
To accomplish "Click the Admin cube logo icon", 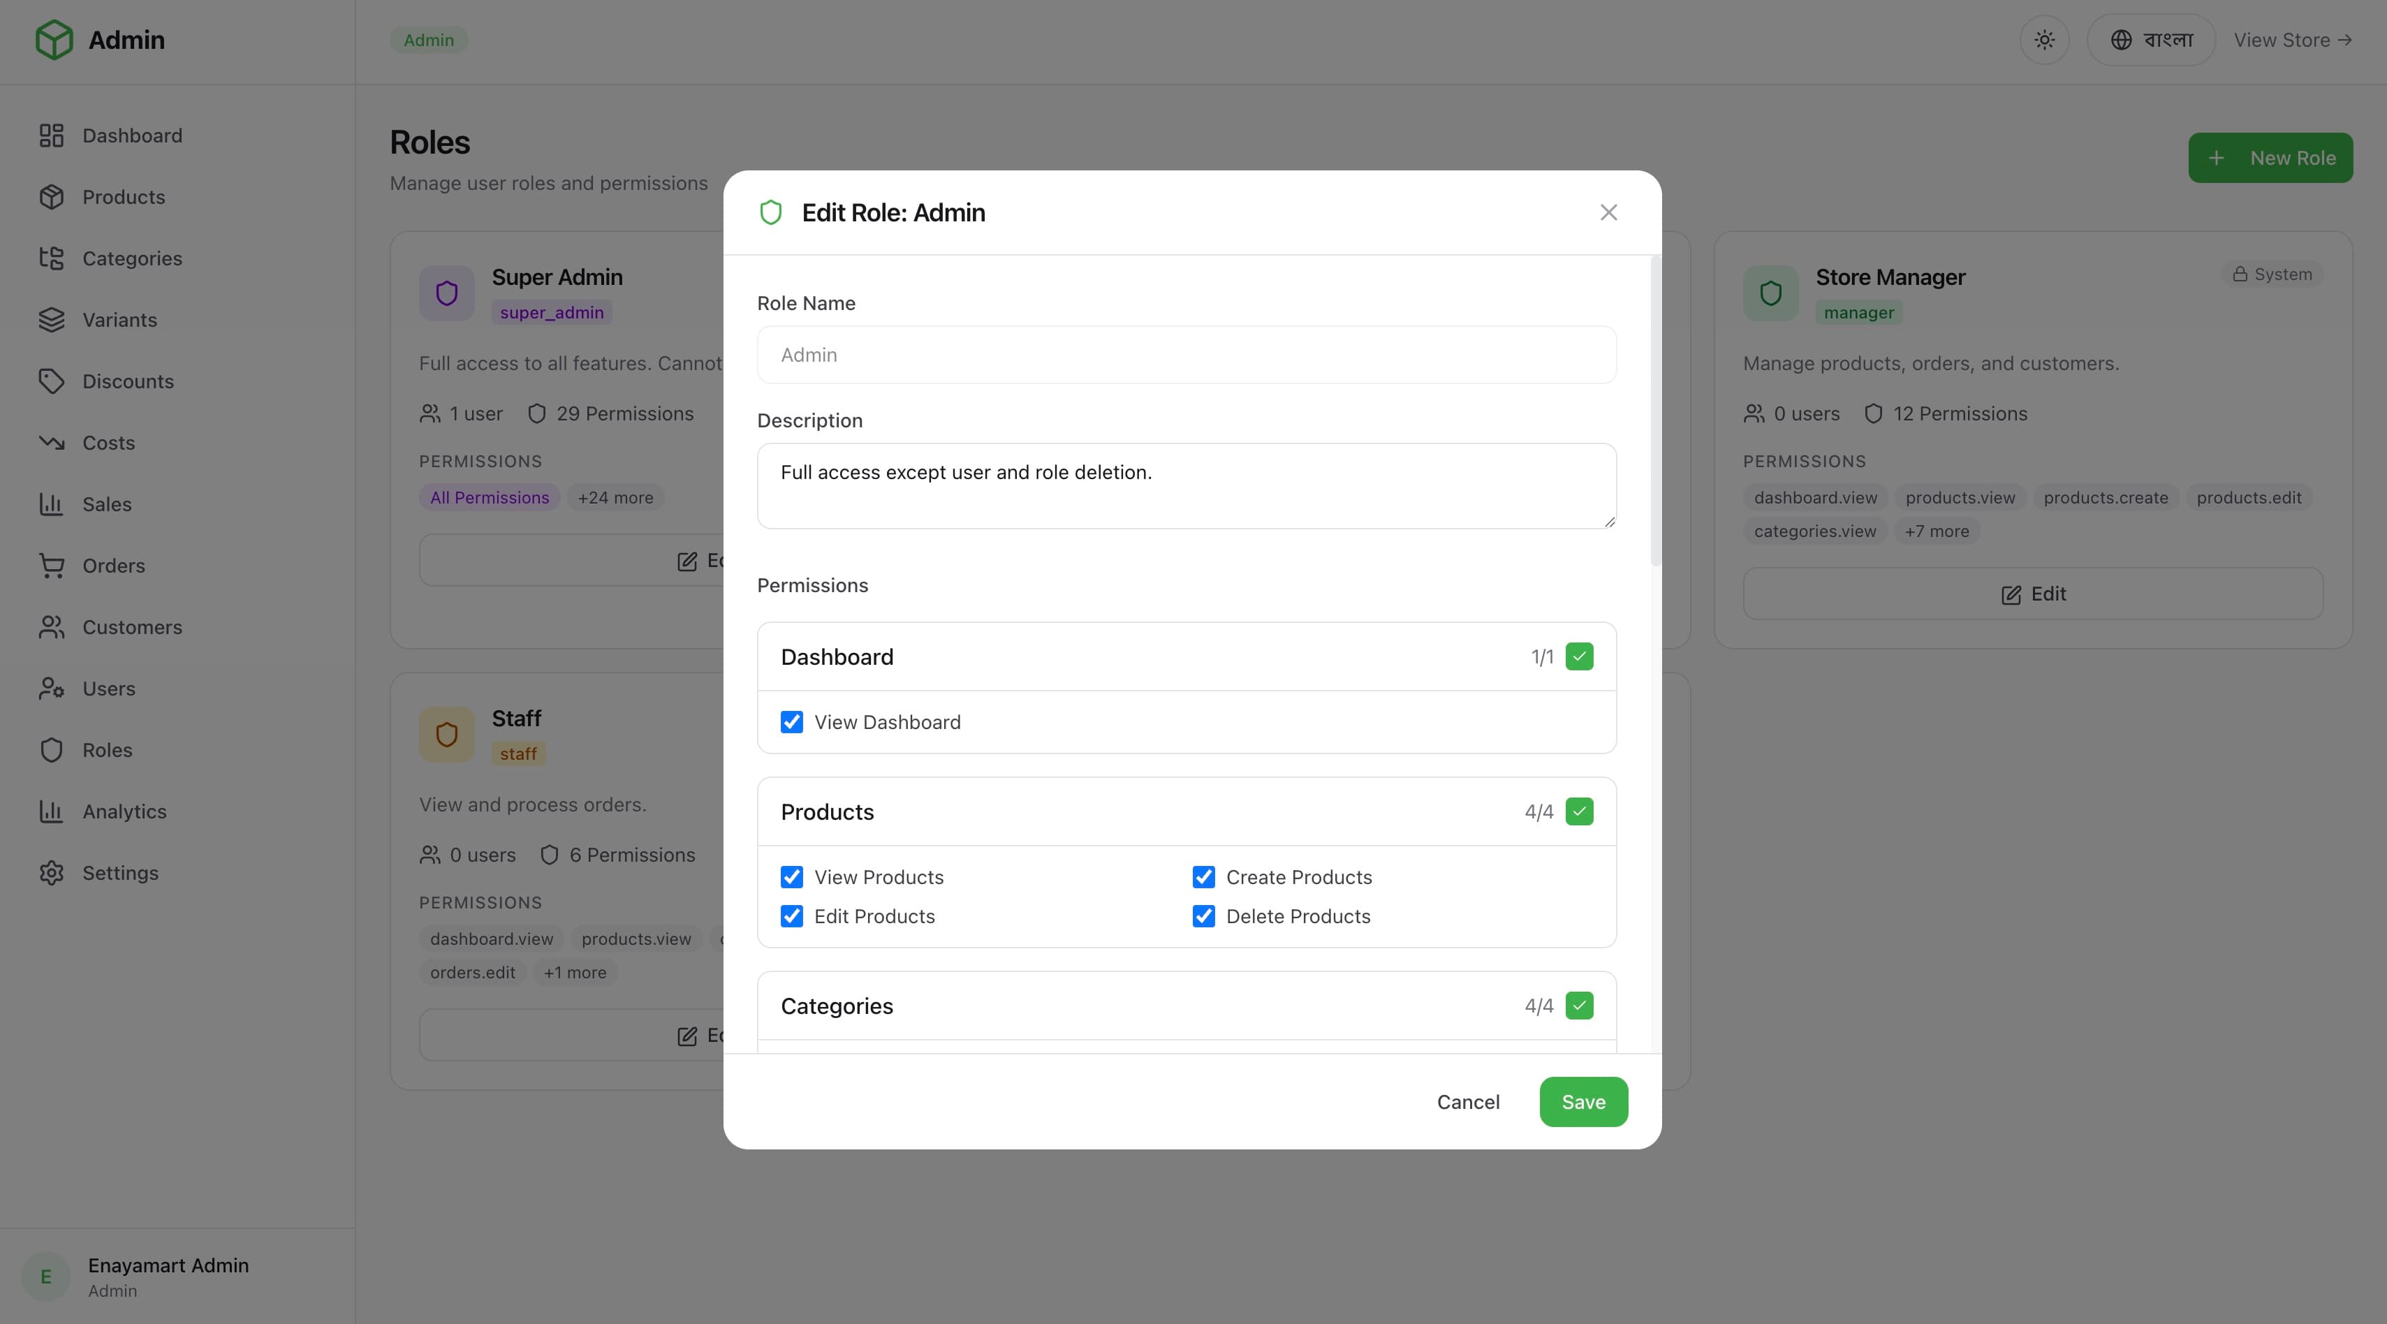I will coord(54,40).
